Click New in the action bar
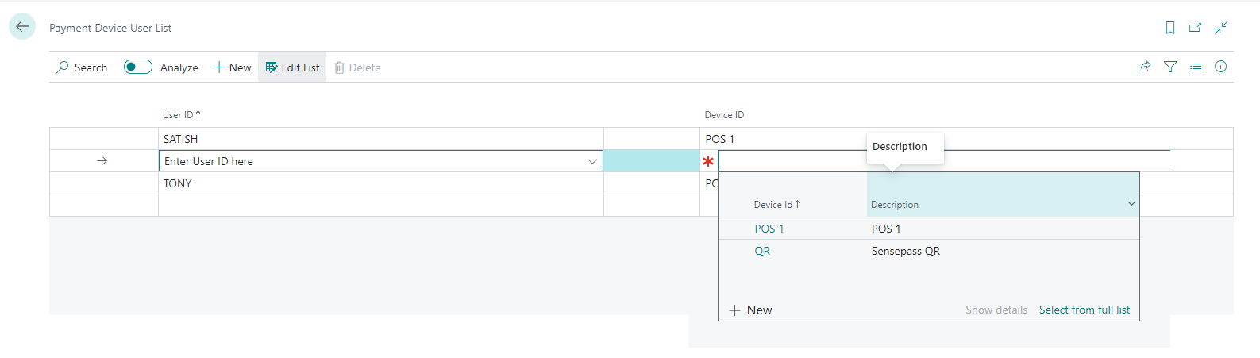The width and height of the screenshot is (1260, 358). point(232,67)
